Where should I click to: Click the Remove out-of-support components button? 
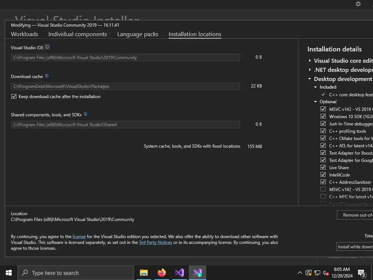pos(355,215)
